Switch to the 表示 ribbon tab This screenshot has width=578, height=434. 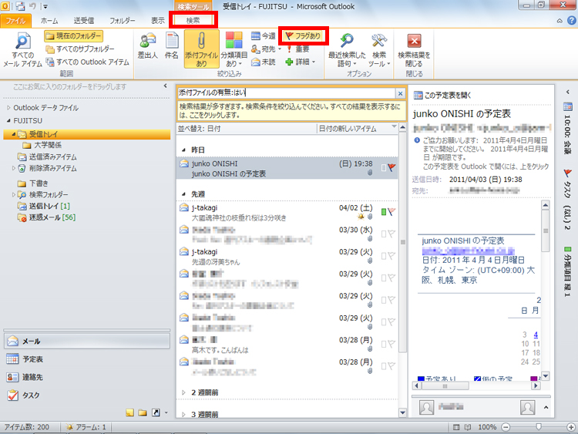click(x=158, y=21)
